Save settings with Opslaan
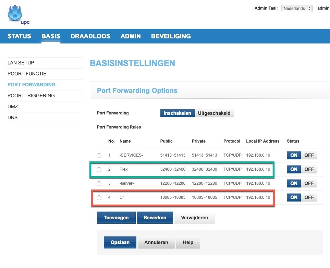330x268 pixels. pos(120,242)
